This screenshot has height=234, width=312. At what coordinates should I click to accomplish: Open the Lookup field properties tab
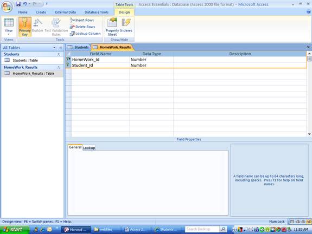(89, 148)
